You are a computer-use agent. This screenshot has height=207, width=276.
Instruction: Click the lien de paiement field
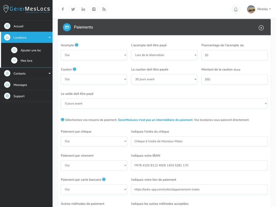[199, 189]
